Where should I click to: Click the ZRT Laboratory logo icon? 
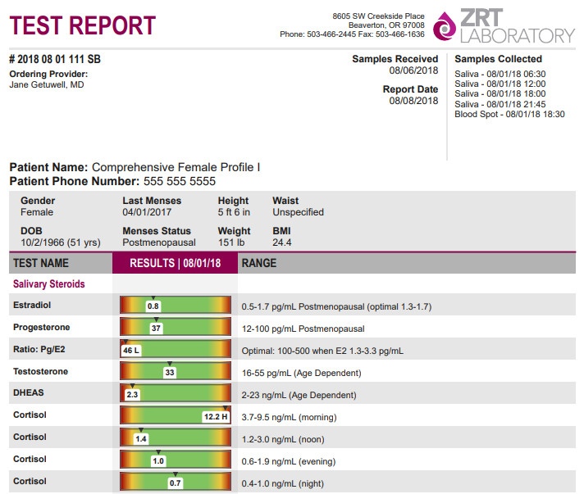click(444, 25)
